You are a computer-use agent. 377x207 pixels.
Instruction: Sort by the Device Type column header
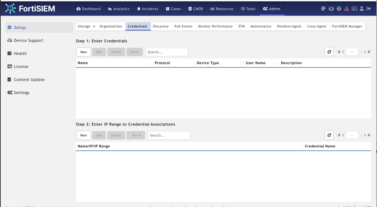208,63
